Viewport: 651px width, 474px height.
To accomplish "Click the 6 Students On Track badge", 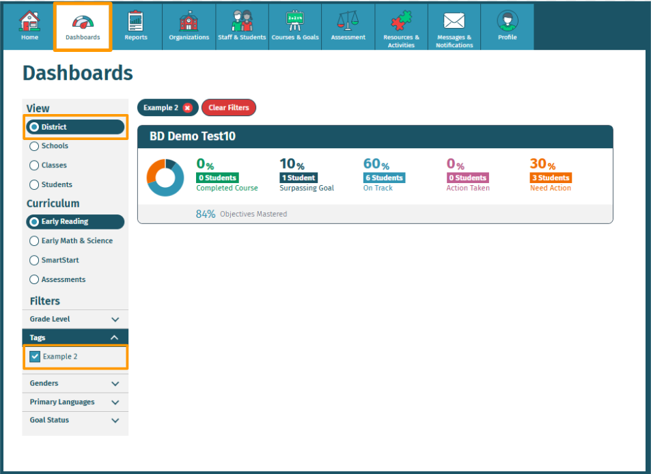I will 384,178.
